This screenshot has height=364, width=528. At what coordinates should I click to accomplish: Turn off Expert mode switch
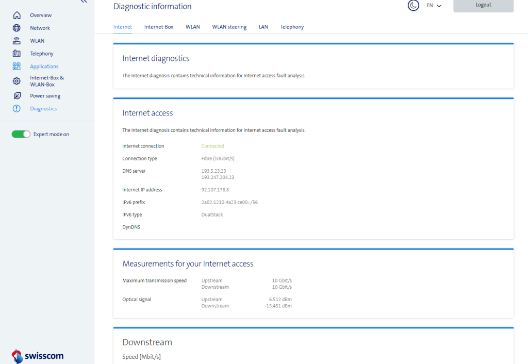pyautogui.click(x=21, y=135)
